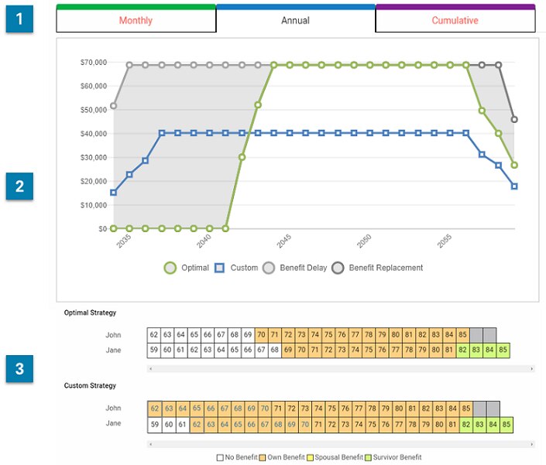
Task: Click John's age 70 cell in Optimal Strategy
Action: (262, 335)
